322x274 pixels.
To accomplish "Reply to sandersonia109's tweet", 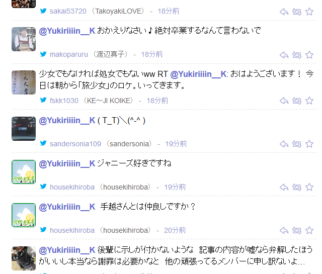I will pyautogui.click(x=284, y=144).
